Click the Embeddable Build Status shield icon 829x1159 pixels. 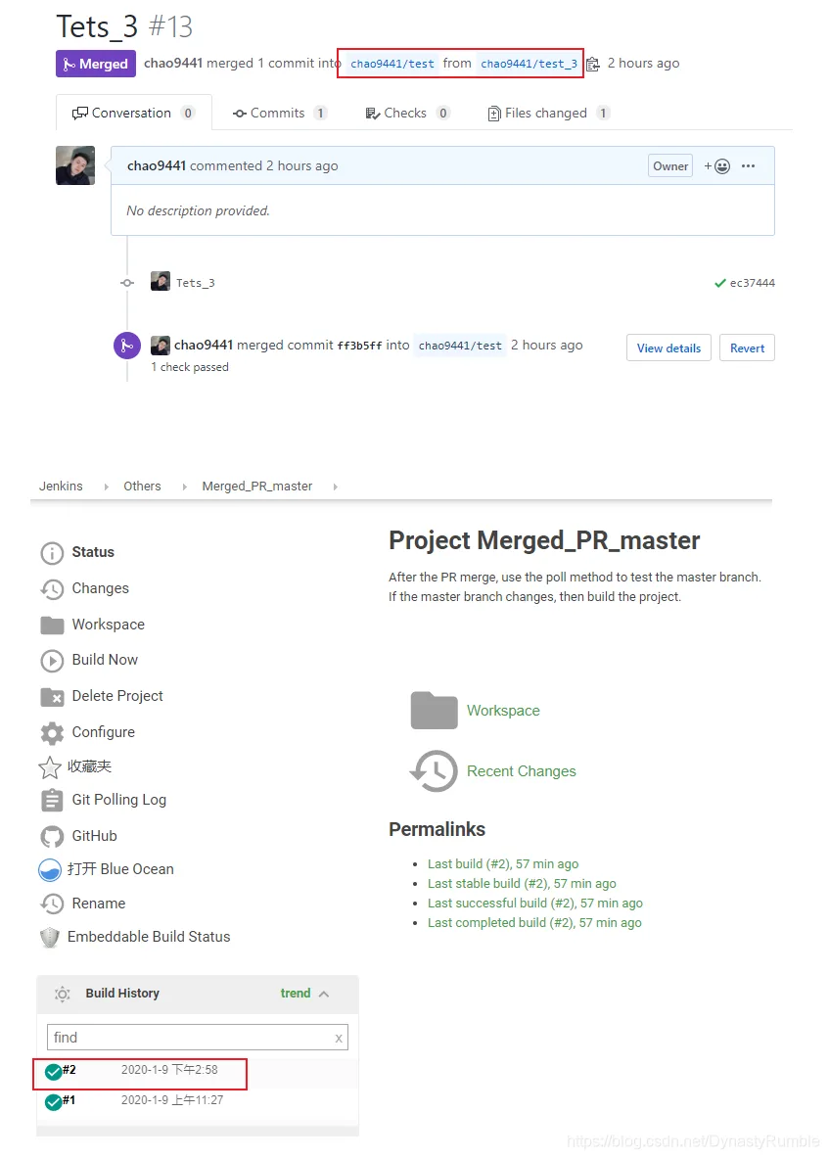pyautogui.click(x=50, y=937)
